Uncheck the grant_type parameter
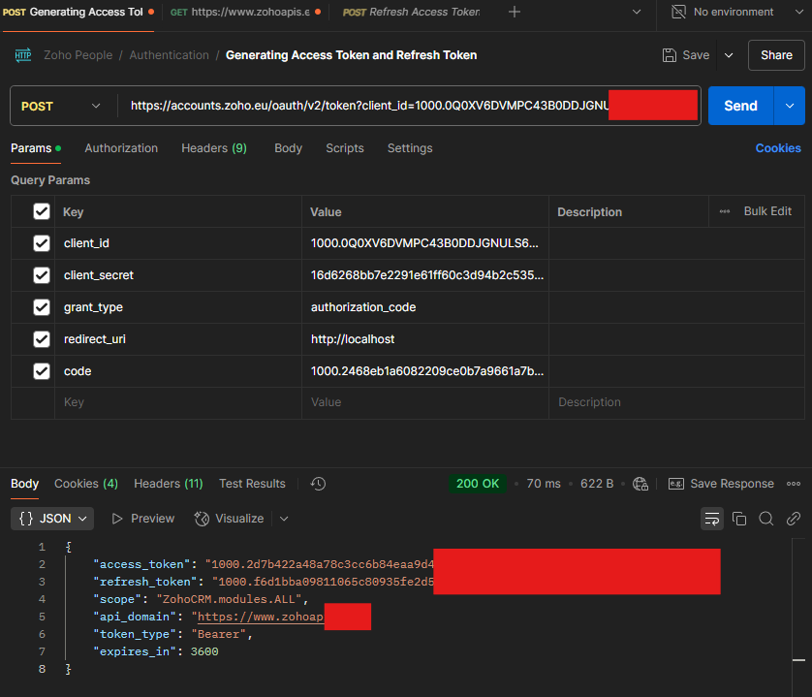Viewport: 812px width, 697px height. tap(42, 307)
